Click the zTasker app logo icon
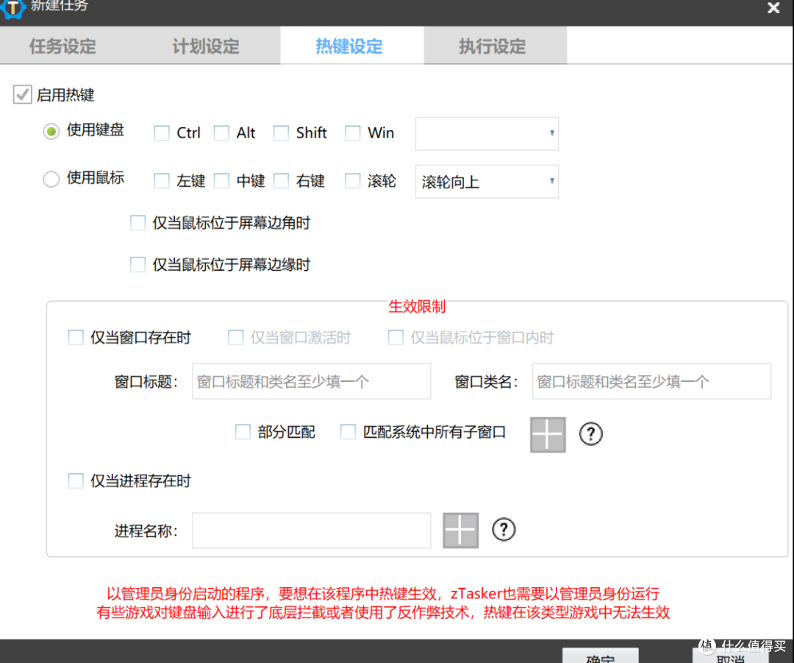 tap(12, 8)
